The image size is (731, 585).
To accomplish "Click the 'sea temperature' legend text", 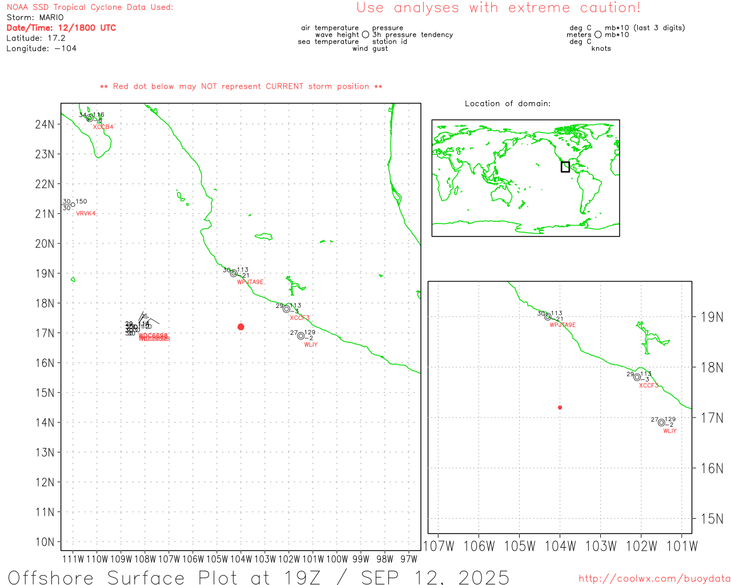I will (328, 42).
